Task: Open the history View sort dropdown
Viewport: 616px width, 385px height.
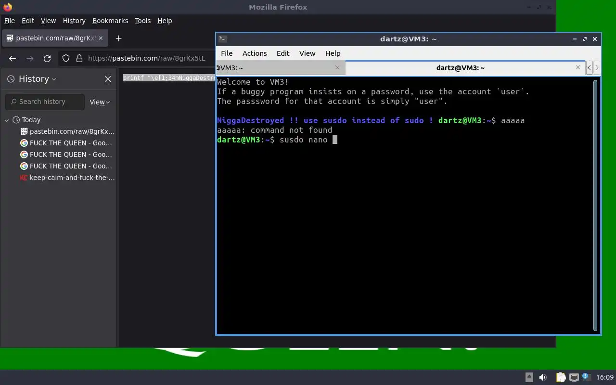Action: click(x=100, y=102)
